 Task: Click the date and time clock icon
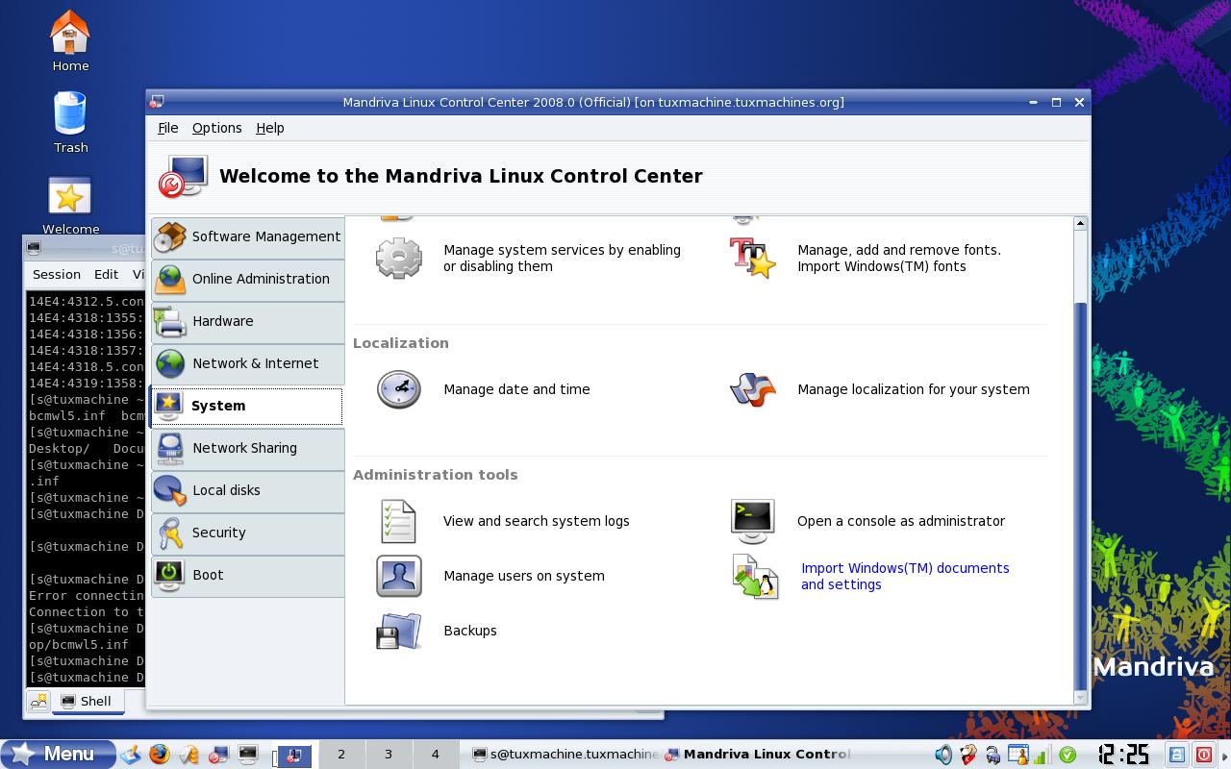398,389
